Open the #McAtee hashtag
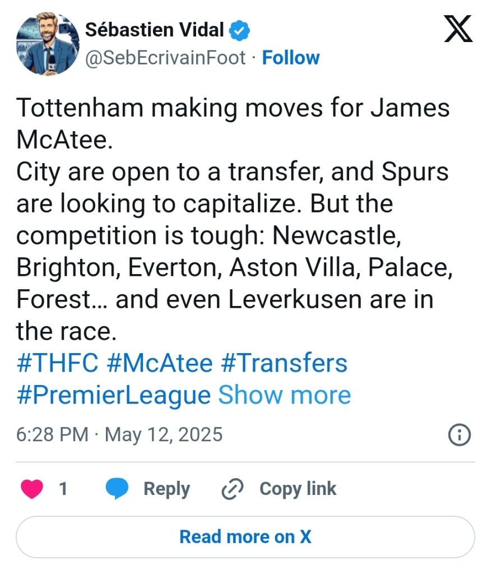 [x=160, y=363]
